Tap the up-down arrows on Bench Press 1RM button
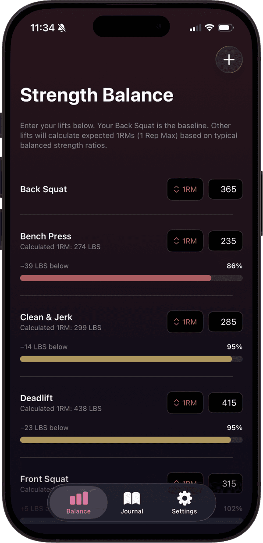 pyautogui.click(x=177, y=241)
